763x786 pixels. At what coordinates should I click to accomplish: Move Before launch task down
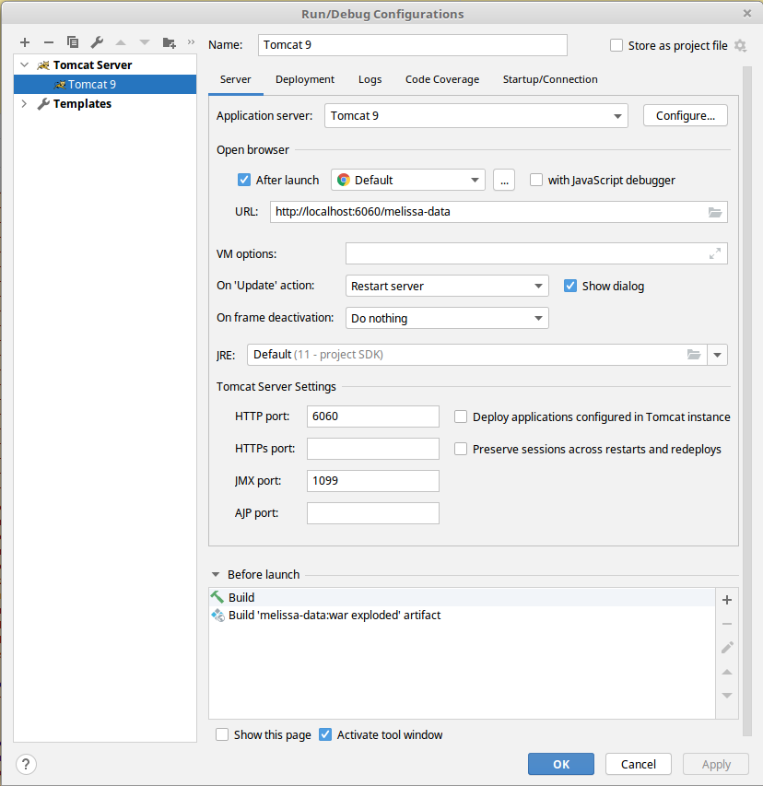click(727, 696)
